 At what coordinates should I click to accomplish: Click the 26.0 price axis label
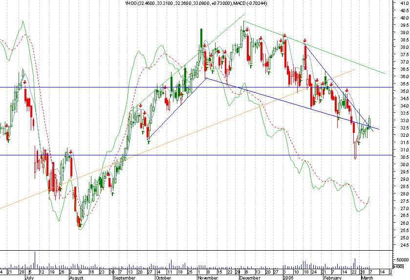[x=404, y=223]
